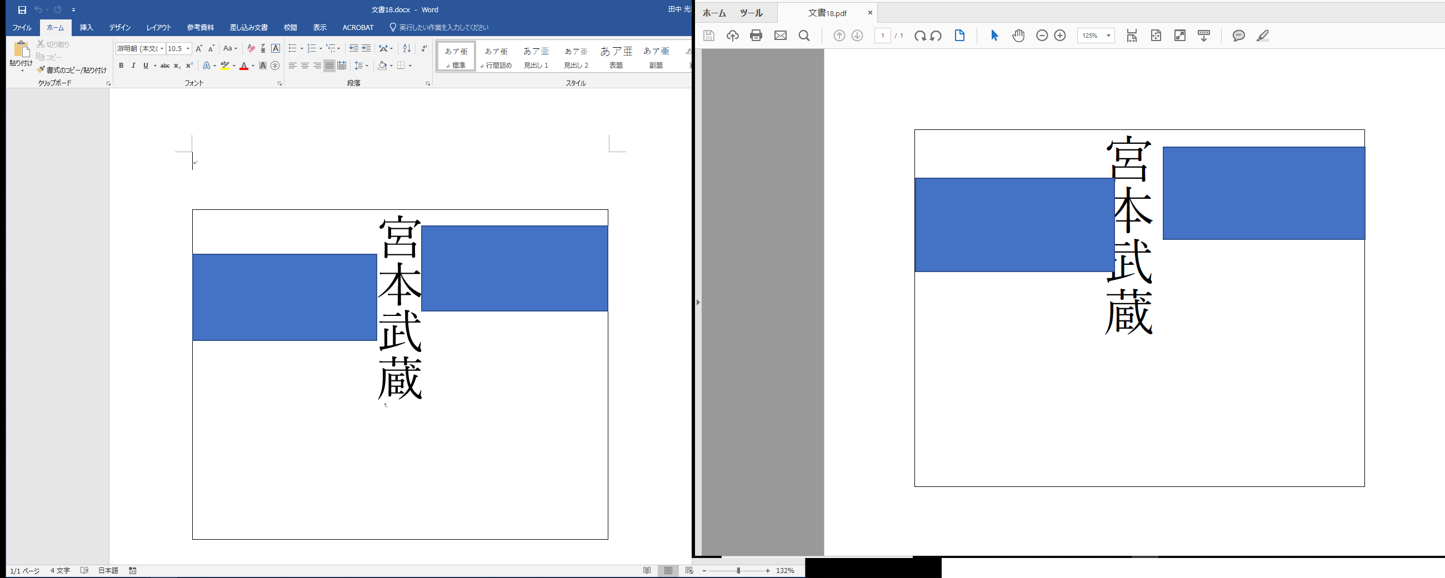This screenshot has height=578, width=1445.
Task: Click the clear formatting eraser icon
Action: point(251,49)
